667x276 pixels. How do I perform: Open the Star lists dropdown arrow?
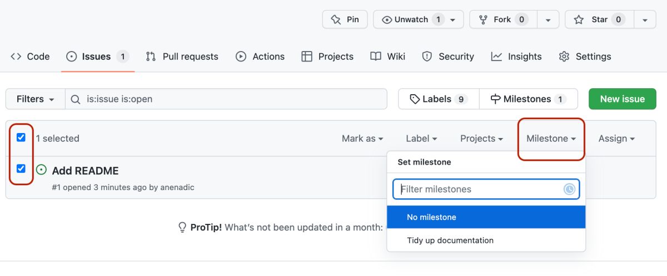tap(645, 19)
